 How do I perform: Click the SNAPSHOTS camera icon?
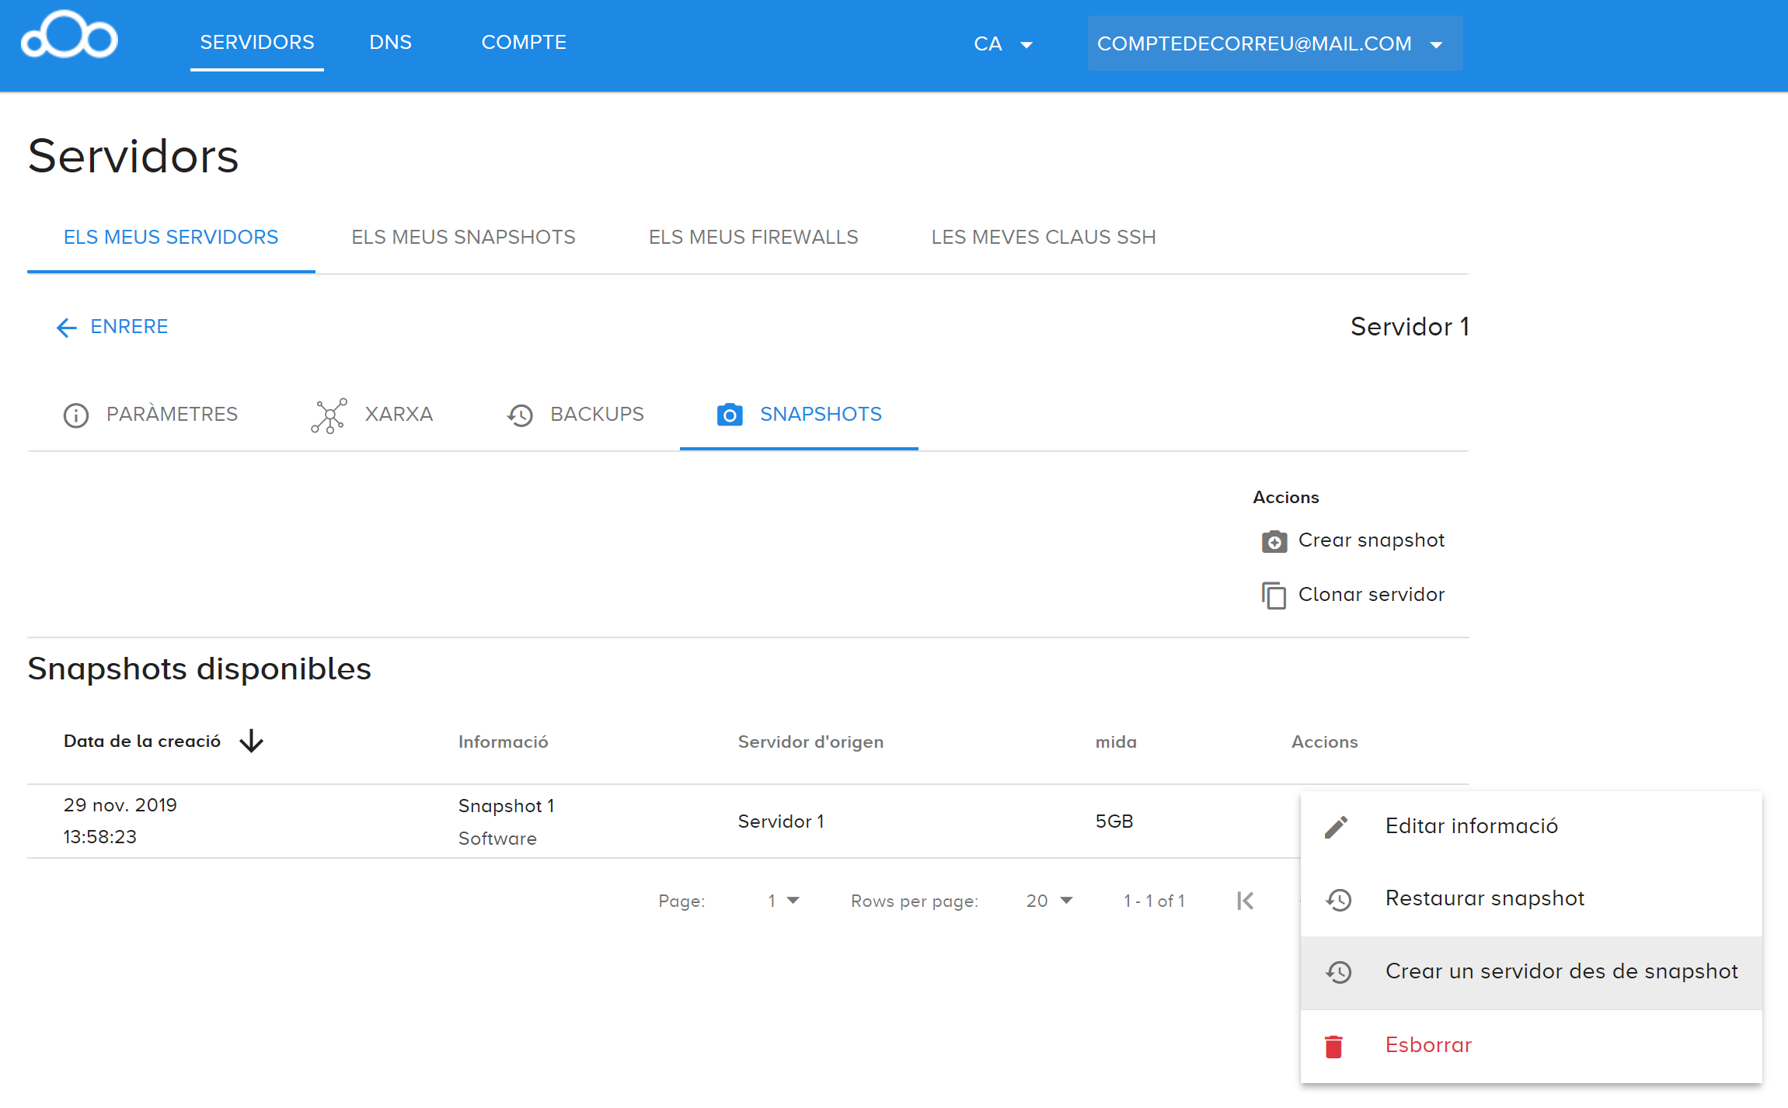click(x=730, y=415)
